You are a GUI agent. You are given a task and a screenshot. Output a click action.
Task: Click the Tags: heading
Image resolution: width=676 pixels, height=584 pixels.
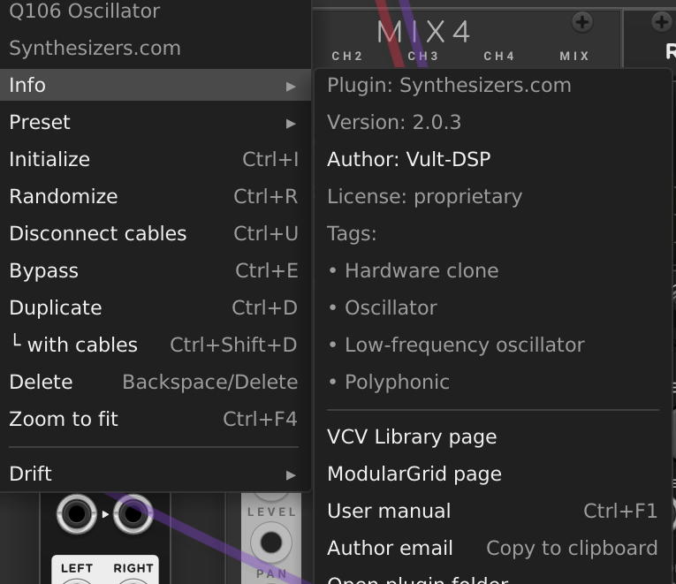point(352,234)
